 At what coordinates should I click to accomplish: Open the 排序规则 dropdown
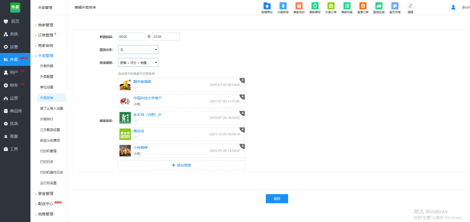click(x=138, y=63)
